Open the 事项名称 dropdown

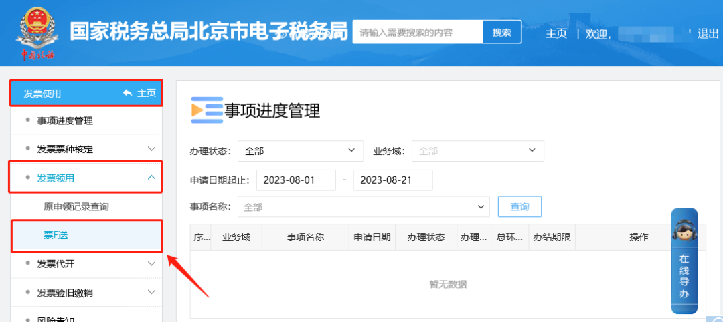(x=364, y=207)
